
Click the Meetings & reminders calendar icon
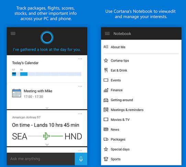[x=106, y=110]
